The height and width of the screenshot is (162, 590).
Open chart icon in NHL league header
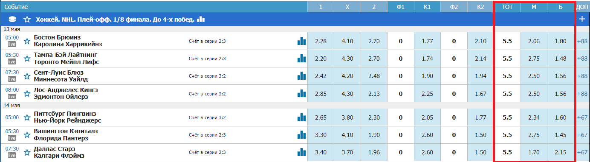coord(201,19)
